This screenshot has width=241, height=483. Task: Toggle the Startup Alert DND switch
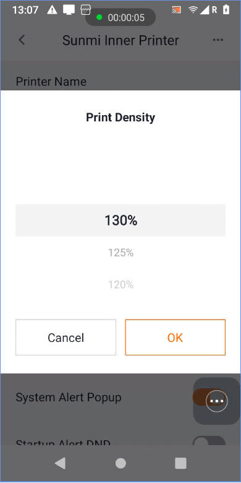209,441
